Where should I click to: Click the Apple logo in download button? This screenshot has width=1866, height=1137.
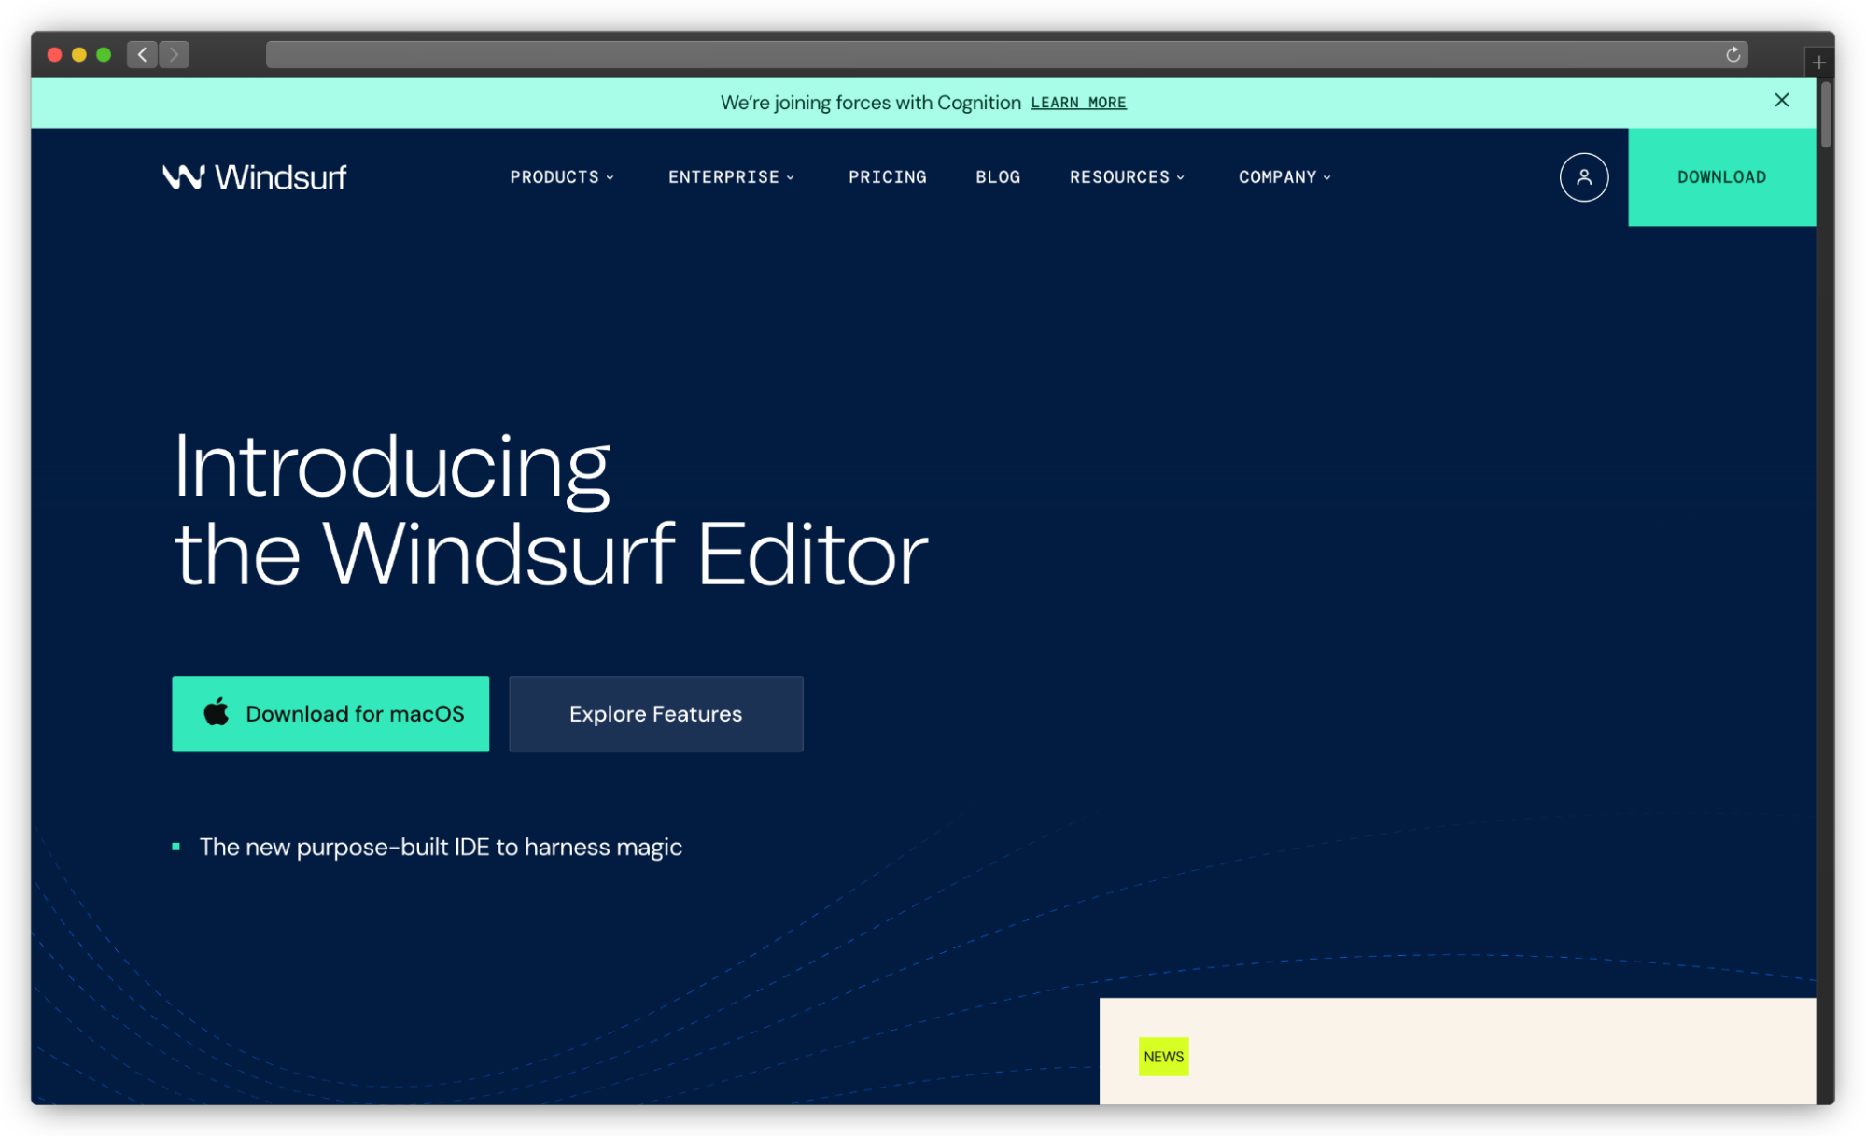click(217, 713)
